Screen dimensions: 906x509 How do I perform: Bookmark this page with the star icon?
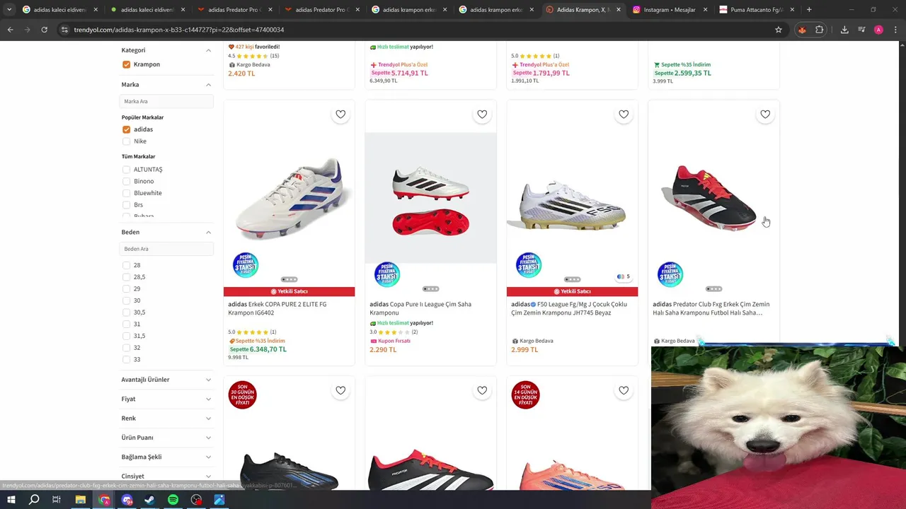779,30
